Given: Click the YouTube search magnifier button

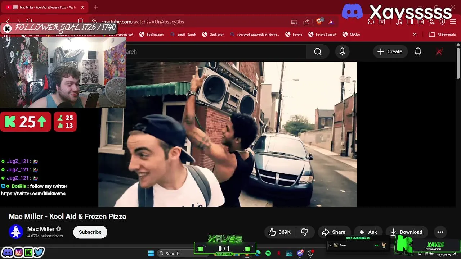Looking at the screenshot, I should click(318, 52).
